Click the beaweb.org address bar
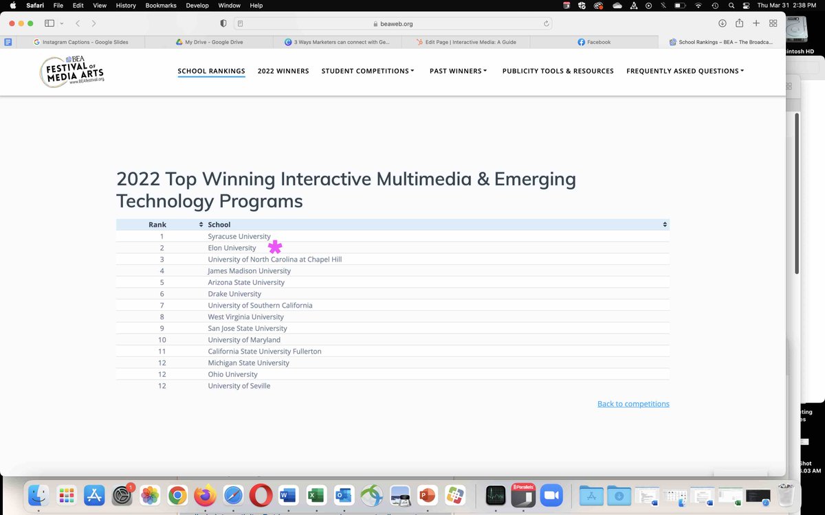Image resolution: width=825 pixels, height=515 pixels. [x=393, y=23]
